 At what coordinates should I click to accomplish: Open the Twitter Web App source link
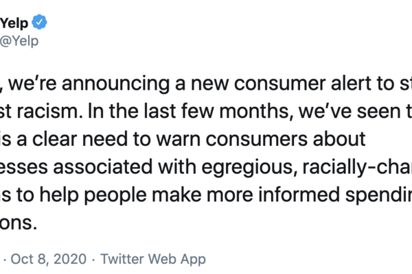coord(152,260)
